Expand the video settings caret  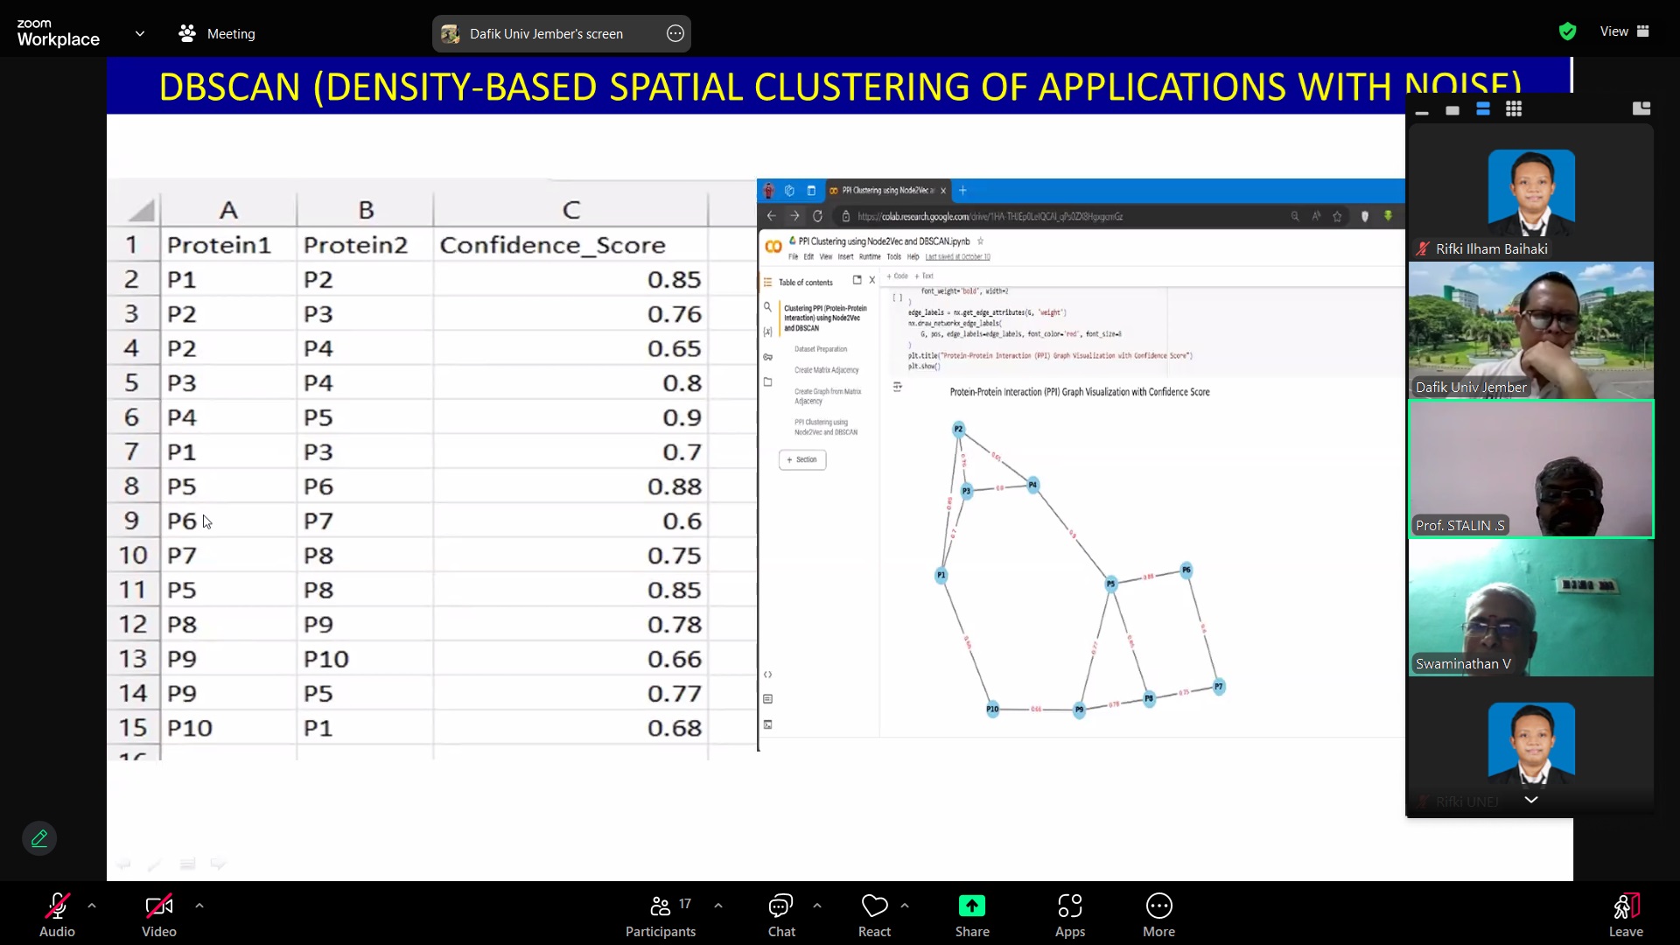199,906
